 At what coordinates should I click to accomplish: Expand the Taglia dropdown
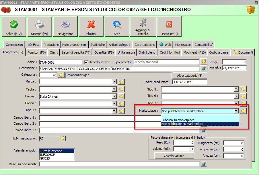coord(114,89)
